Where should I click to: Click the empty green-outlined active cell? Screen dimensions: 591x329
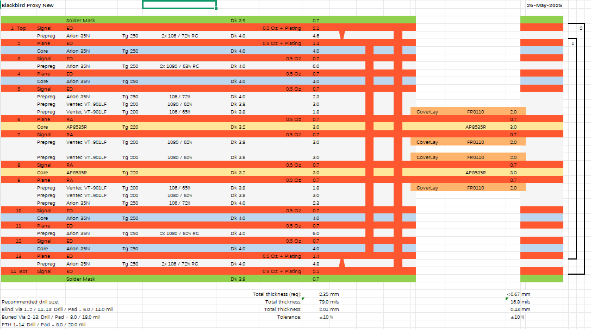pyautogui.click(x=179, y=5)
